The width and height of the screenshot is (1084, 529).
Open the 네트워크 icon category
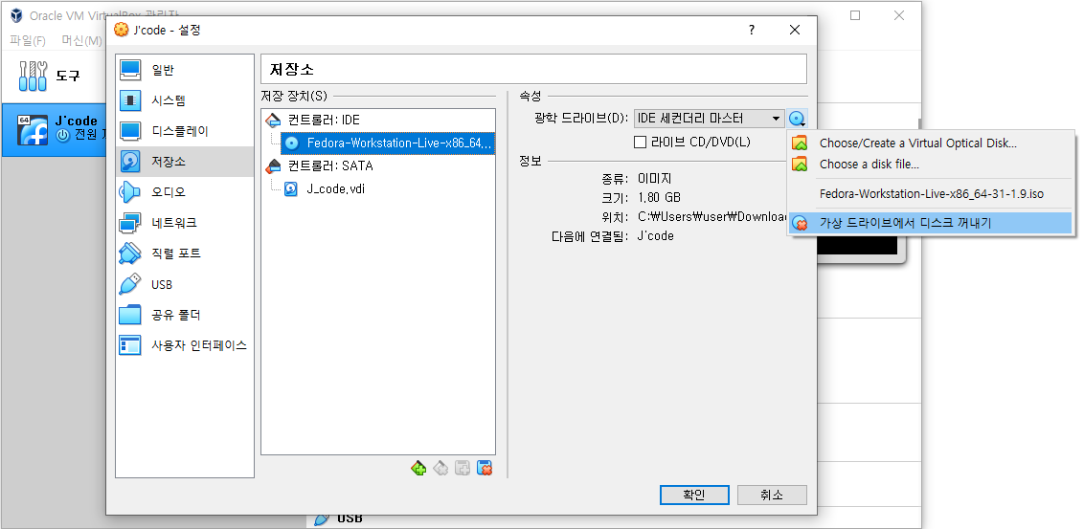[130, 223]
